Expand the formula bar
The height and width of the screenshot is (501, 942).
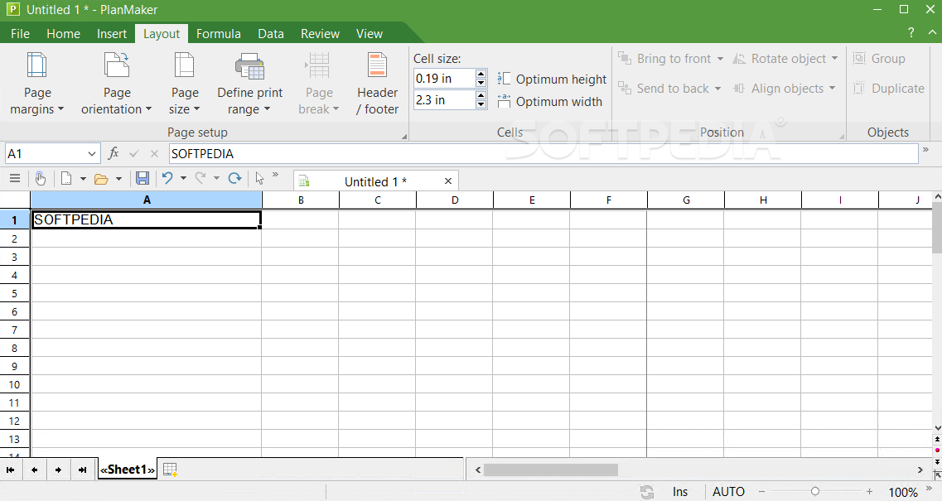click(x=925, y=150)
